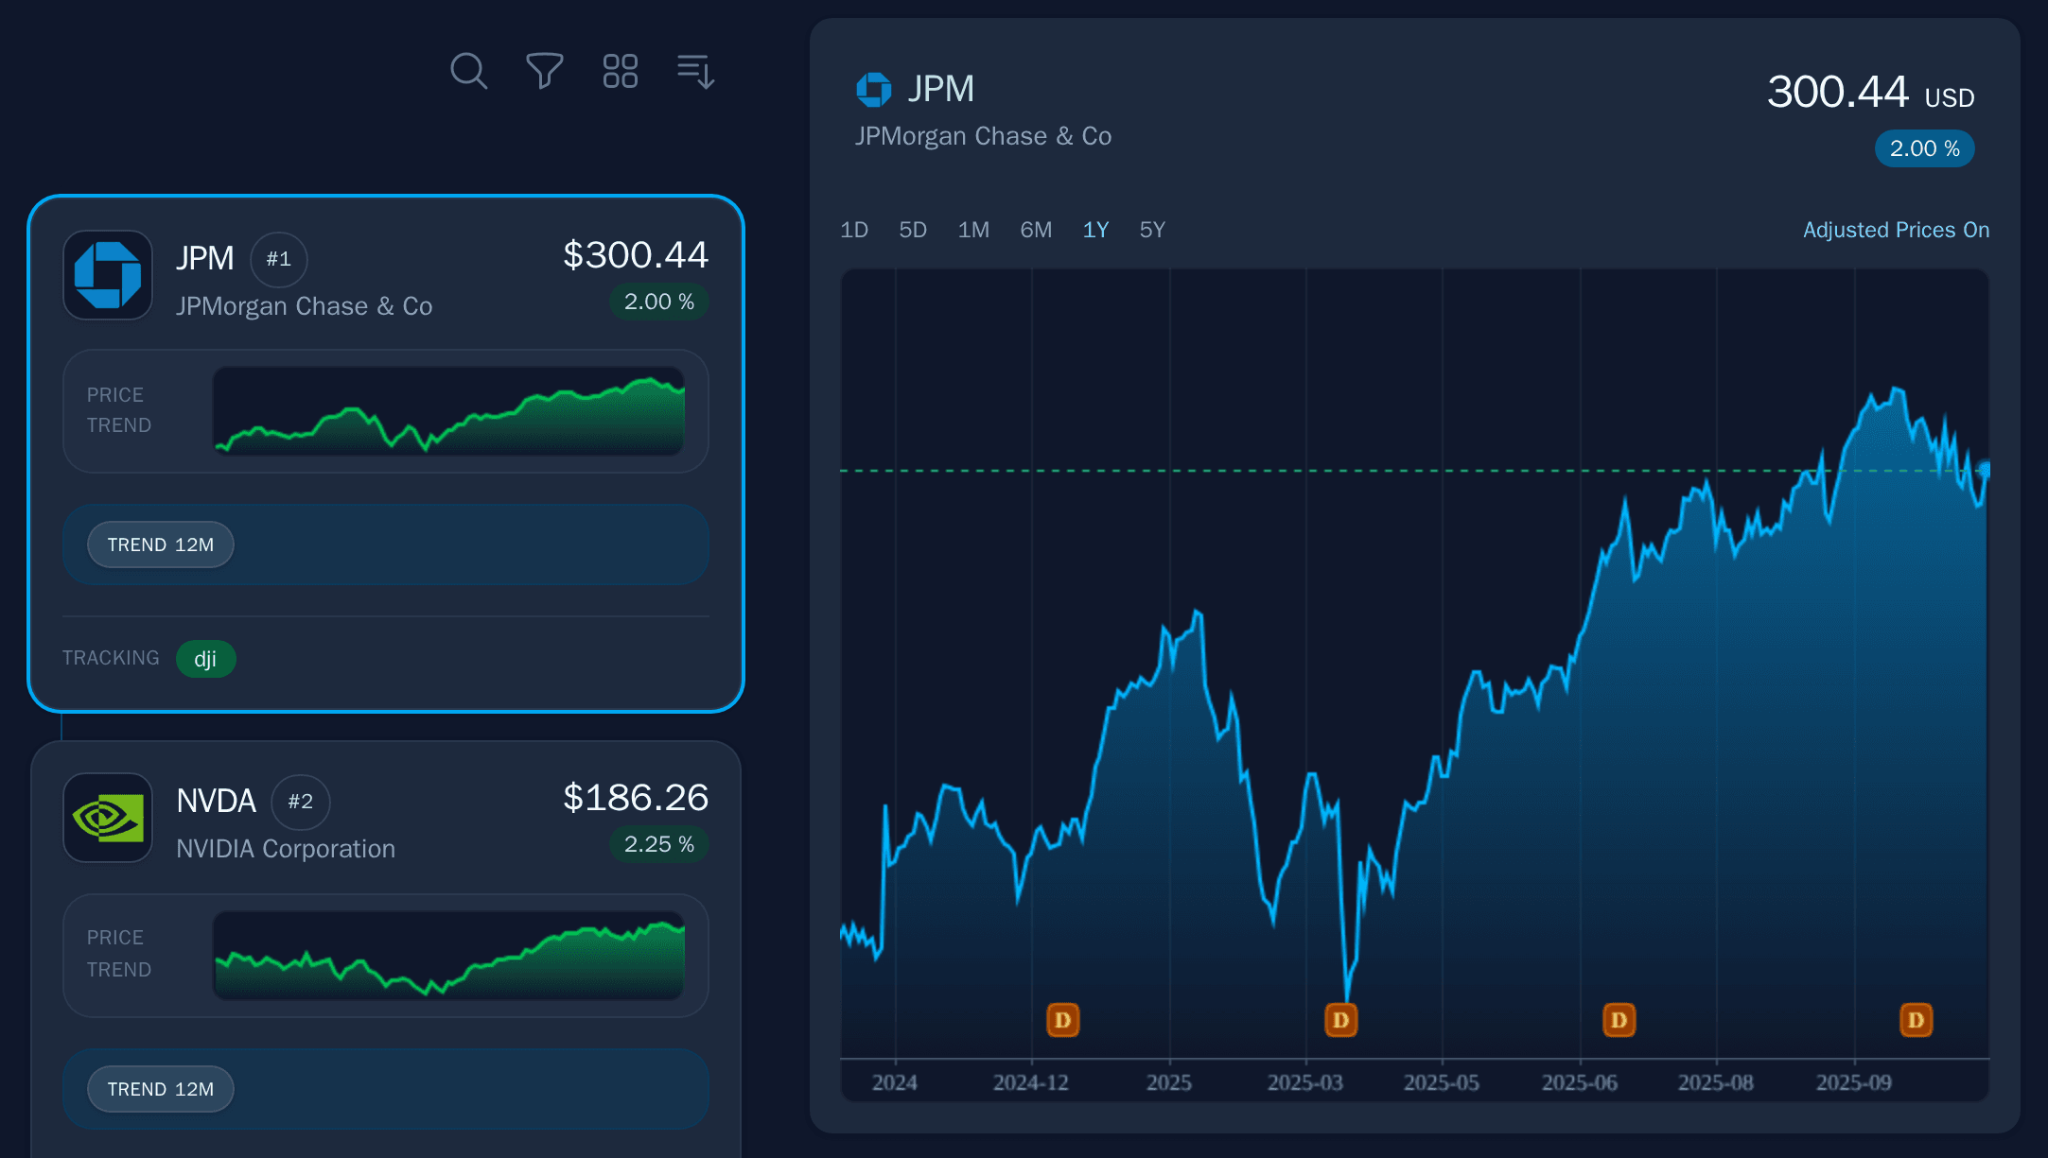
Task: Toggle Adjusted Prices off
Action: pyautogui.click(x=1895, y=229)
